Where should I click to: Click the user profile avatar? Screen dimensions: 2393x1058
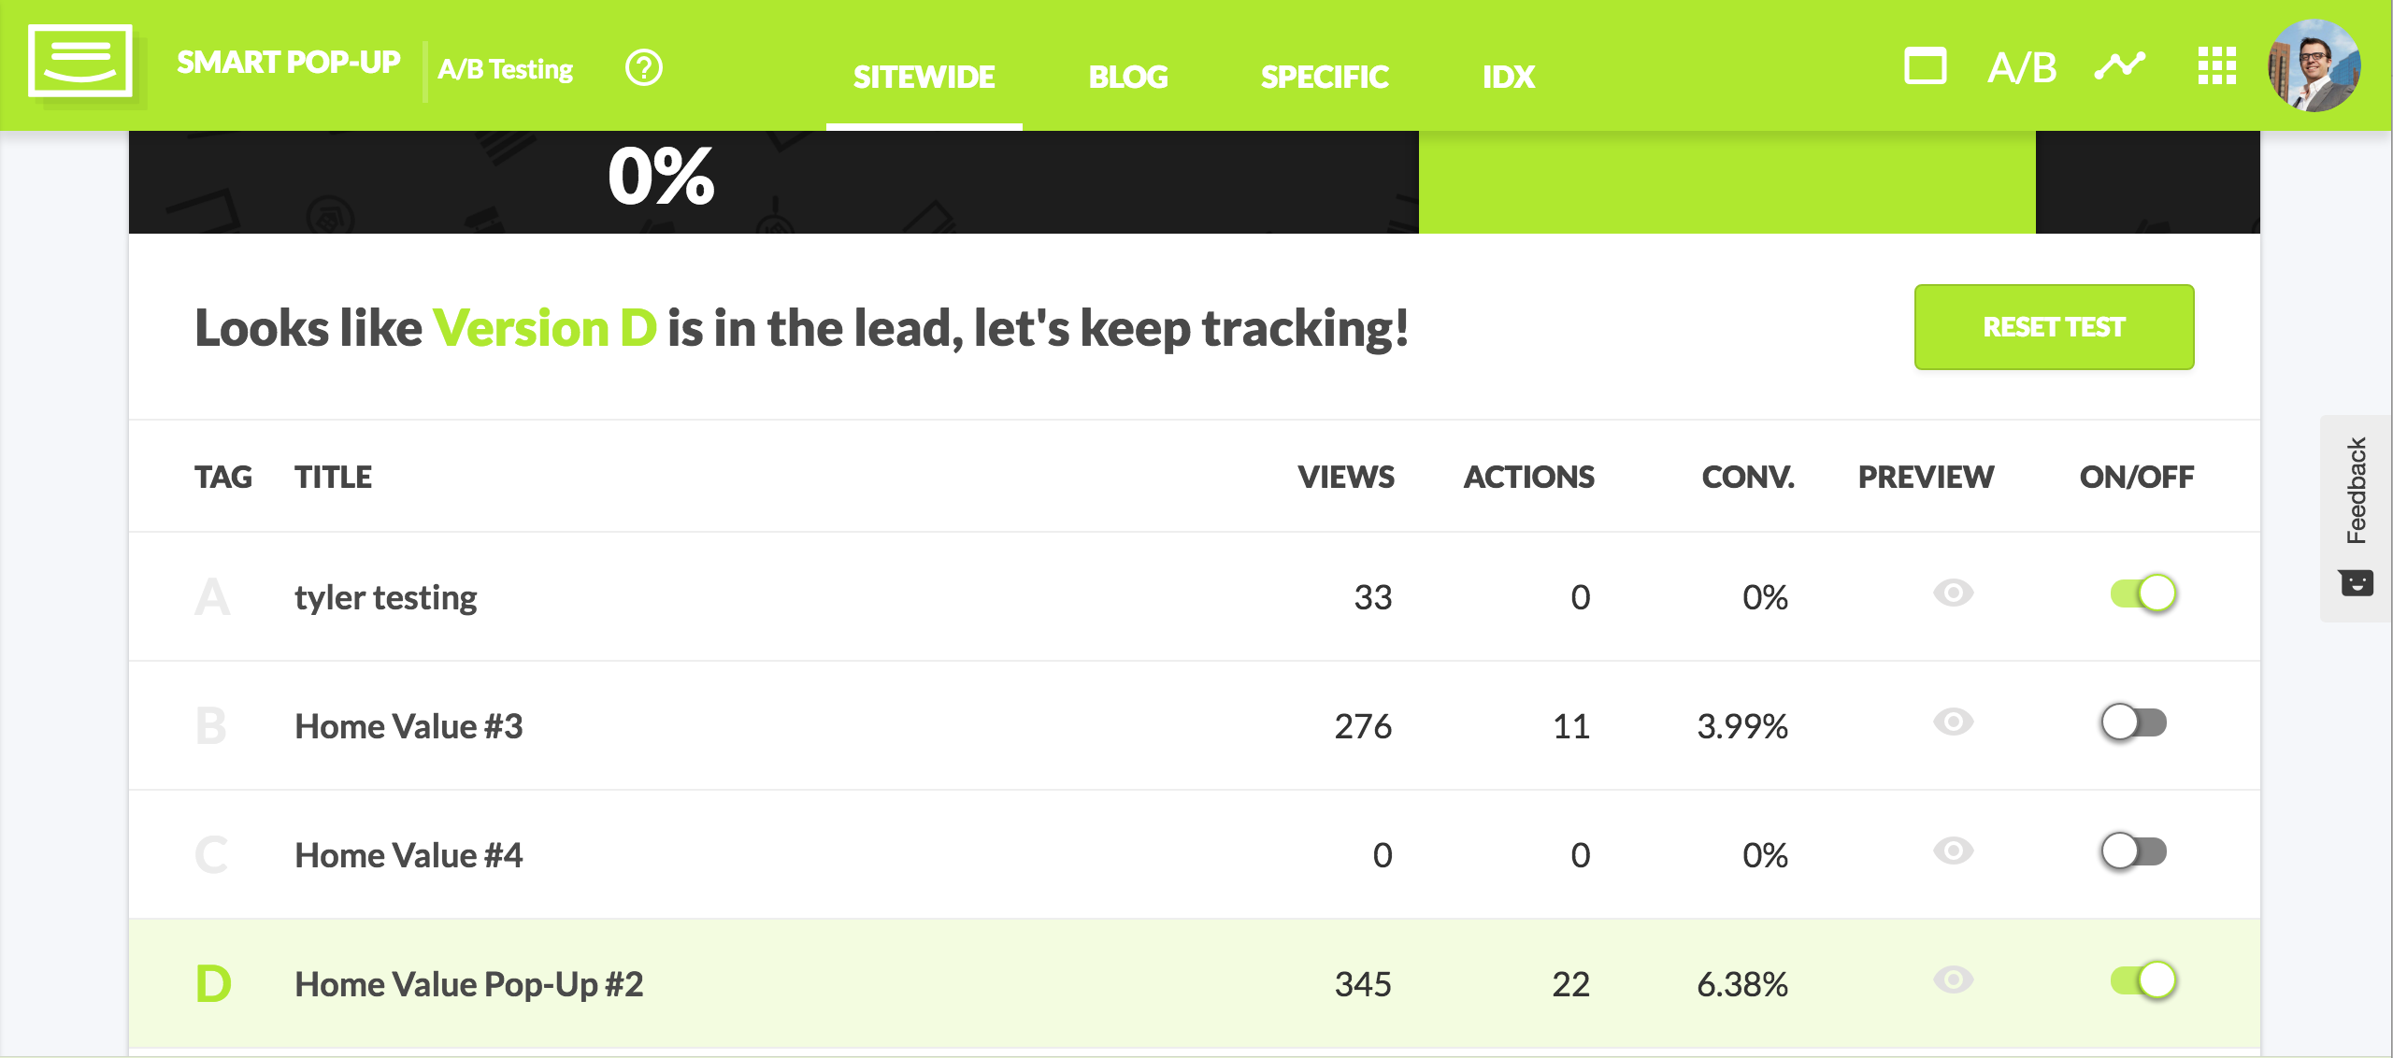click(x=2314, y=66)
